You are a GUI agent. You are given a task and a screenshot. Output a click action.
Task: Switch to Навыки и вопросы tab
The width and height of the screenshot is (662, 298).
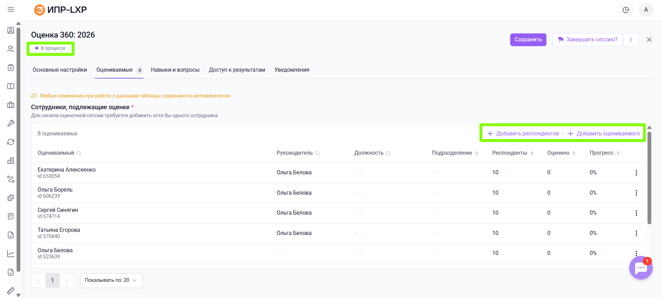175,70
